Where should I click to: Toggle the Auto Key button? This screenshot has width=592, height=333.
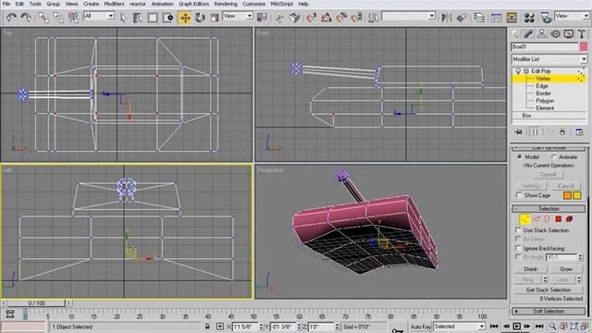coord(421,327)
